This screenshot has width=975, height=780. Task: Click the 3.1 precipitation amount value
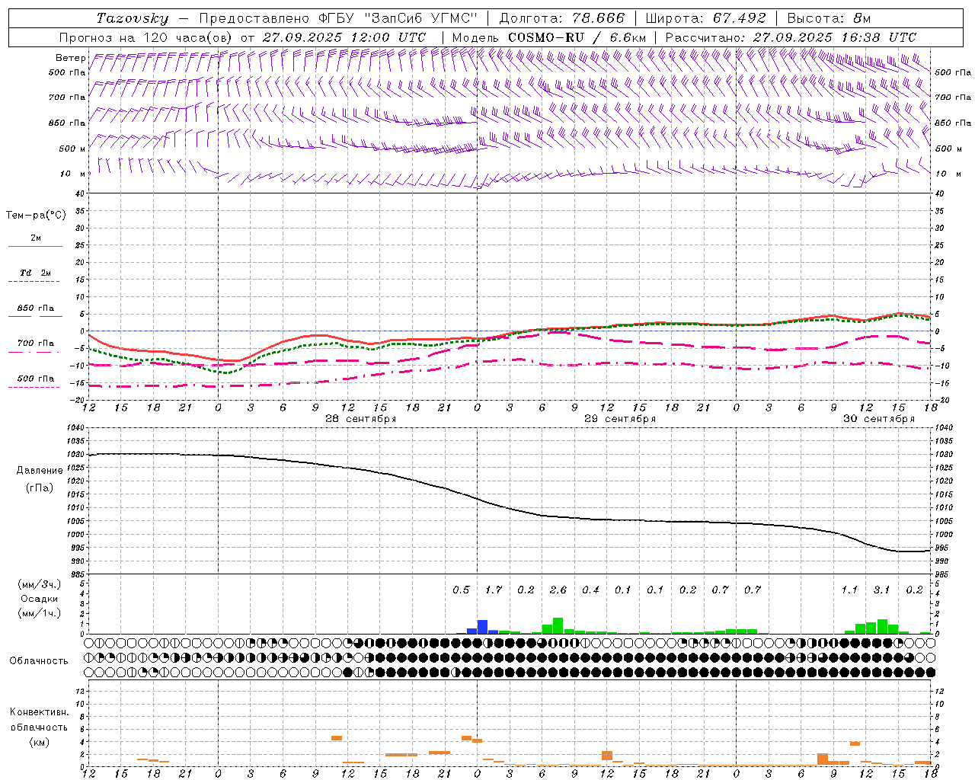tap(881, 590)
